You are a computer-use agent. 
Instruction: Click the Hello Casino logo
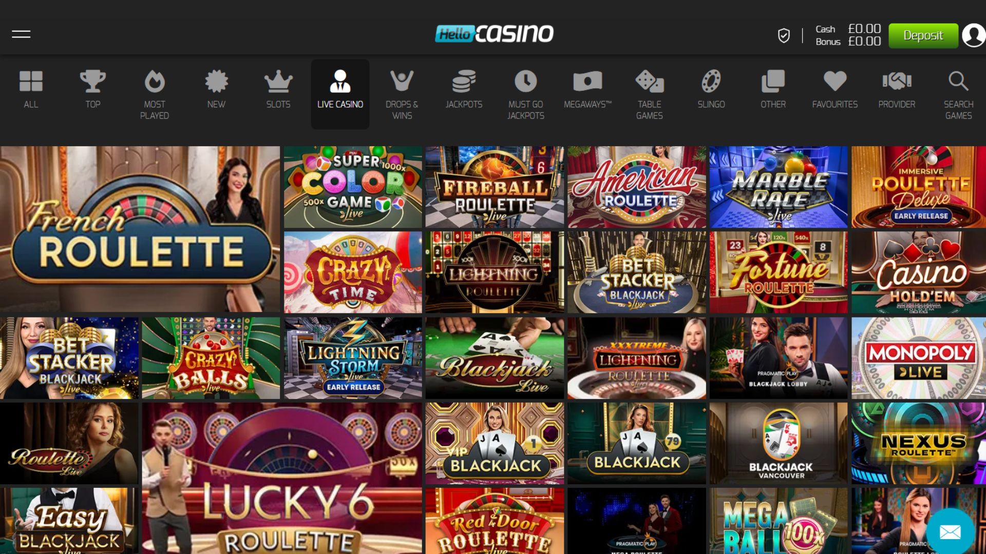494,34
